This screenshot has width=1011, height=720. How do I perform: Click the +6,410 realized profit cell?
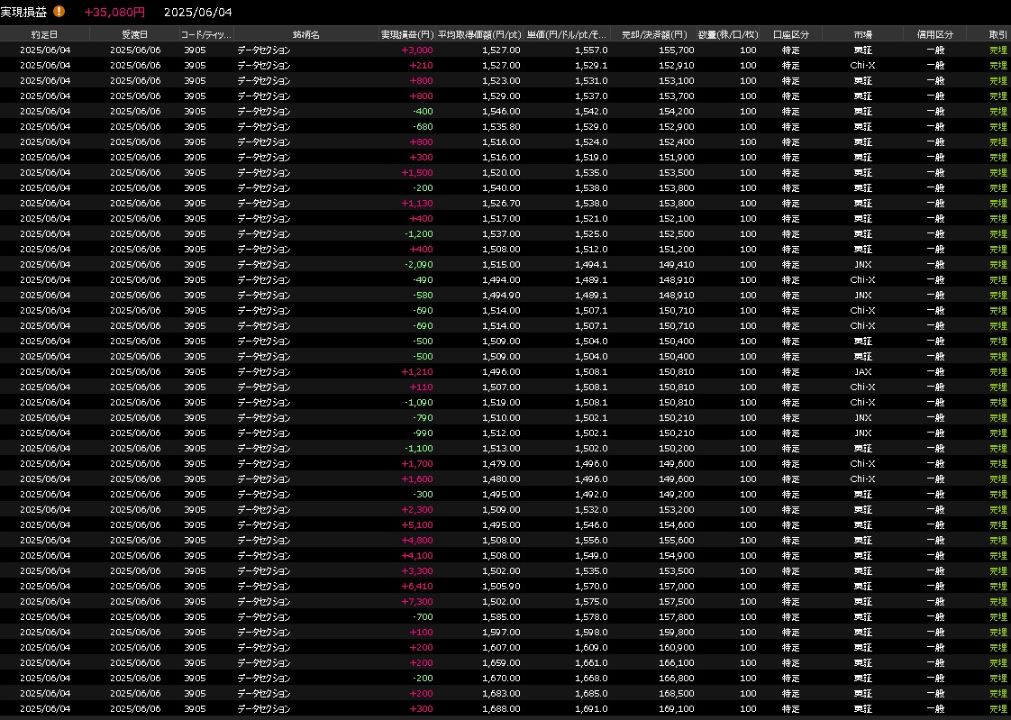coord(417,587)
